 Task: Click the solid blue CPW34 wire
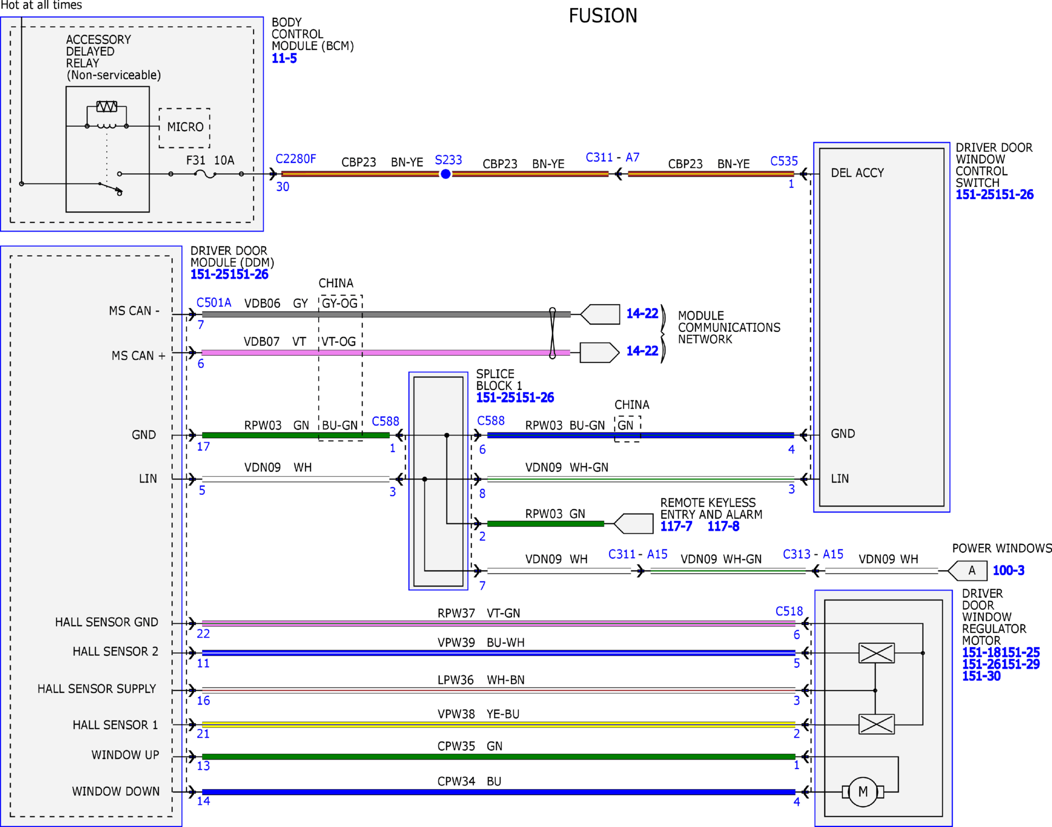(499, 792)
